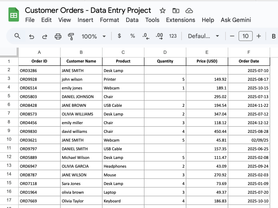278x208 pixels.
Task: Select column D header
Action: point(165,52)
